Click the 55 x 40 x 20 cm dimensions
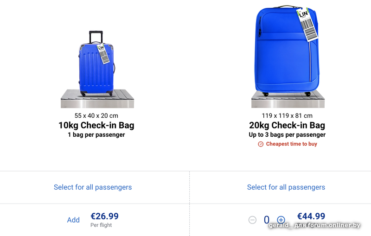This screenshot has height=236, width=371. click(x=96, y=115)
